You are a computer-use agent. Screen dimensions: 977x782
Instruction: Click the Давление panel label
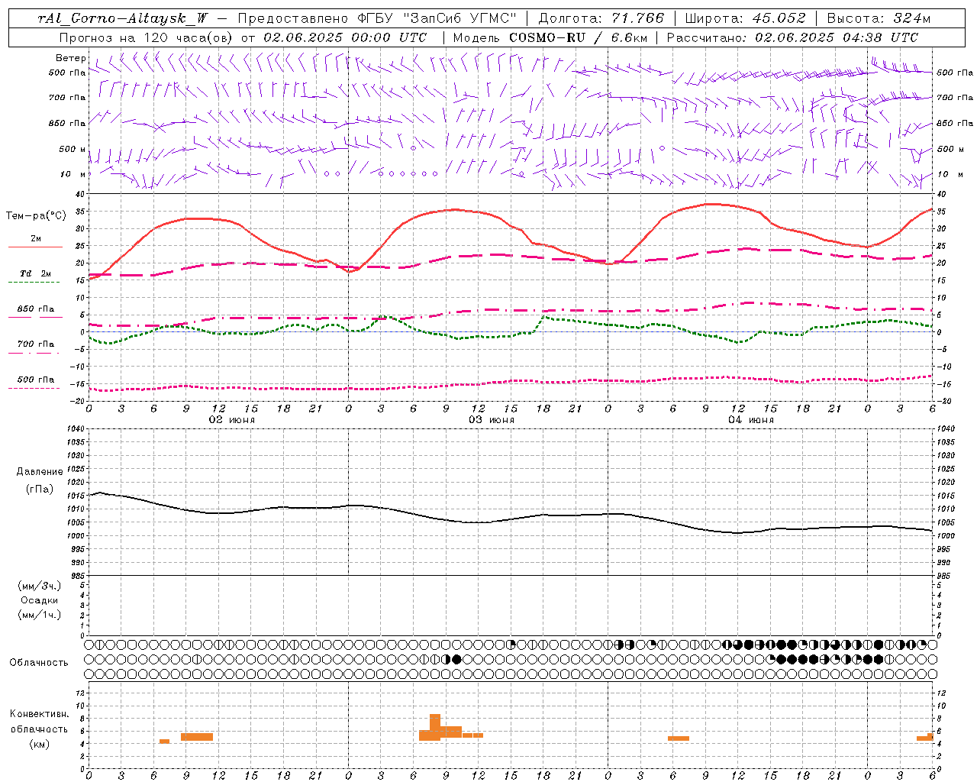[x=40, y=472]
